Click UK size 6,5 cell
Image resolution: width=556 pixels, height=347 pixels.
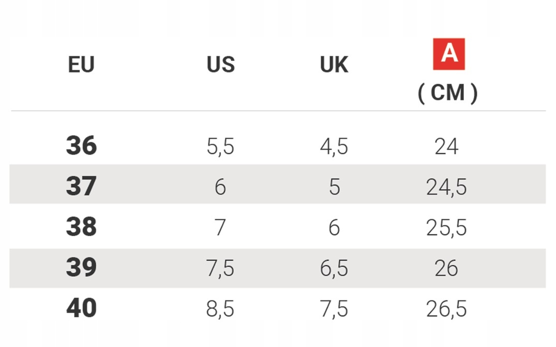pyautogui.click(x=334, y=269)
